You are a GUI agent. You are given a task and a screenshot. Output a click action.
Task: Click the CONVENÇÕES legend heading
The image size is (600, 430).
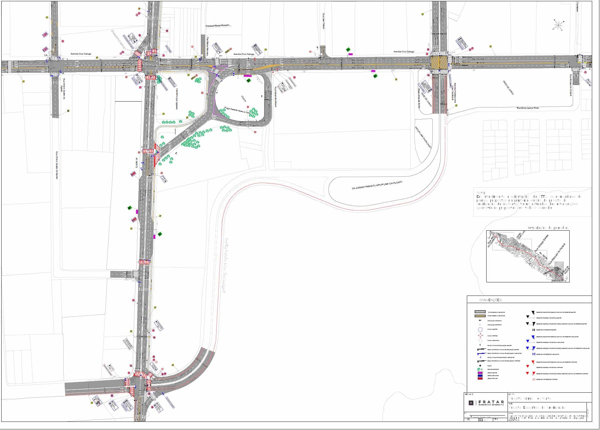coord(491,300)
